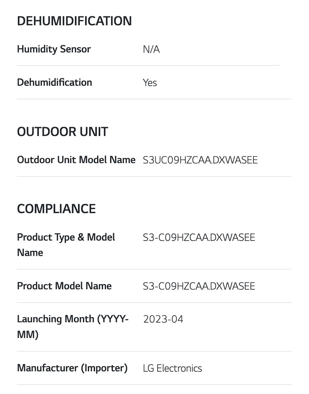This screenshot has width=309, height=394.
Task: Click the LG Electronics manufacturer value
Action: (x=172, y=368)
